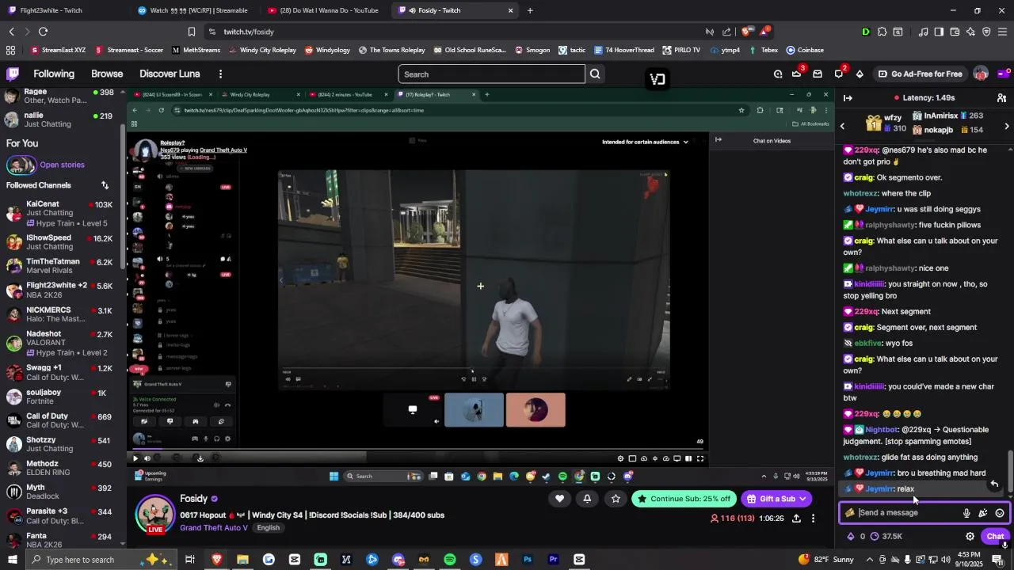The width and height of the screenshot is (1014, 570).
Task: Click Continue Sub: 25% off button
Action: 684,499
